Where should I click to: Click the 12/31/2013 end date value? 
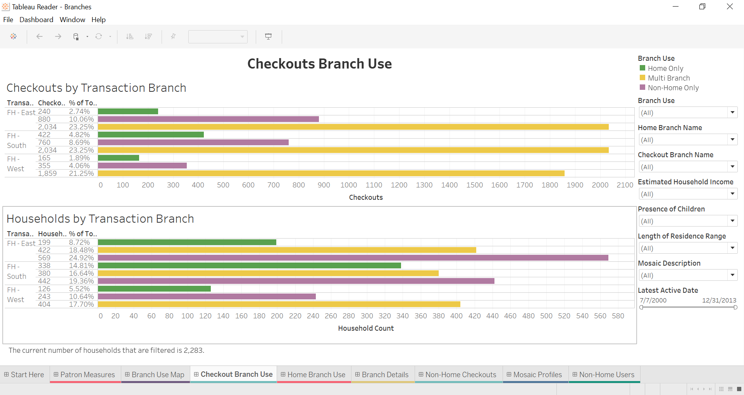[719, 300]
